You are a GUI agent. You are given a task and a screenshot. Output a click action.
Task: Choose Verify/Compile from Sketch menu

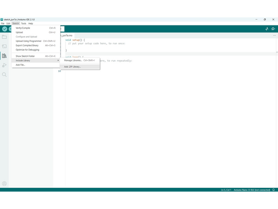pyautogui.click(x=36, y=28)
